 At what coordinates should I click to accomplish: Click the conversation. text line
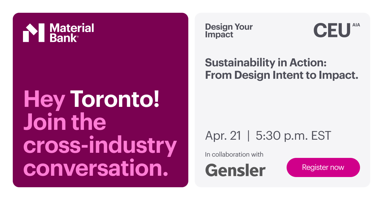click(96, 168)
